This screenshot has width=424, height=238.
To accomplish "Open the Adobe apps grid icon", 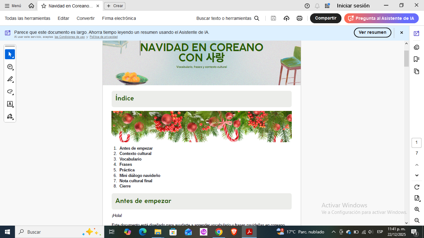I will coord(327,6).
